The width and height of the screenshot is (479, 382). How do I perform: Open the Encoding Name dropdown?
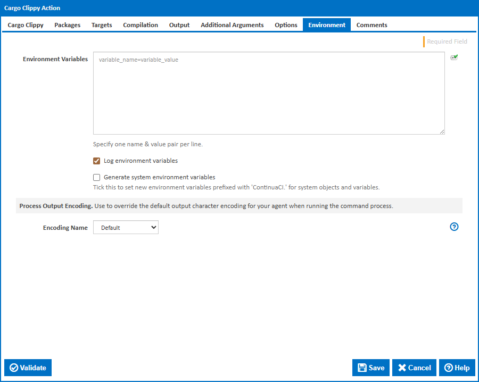126,228
